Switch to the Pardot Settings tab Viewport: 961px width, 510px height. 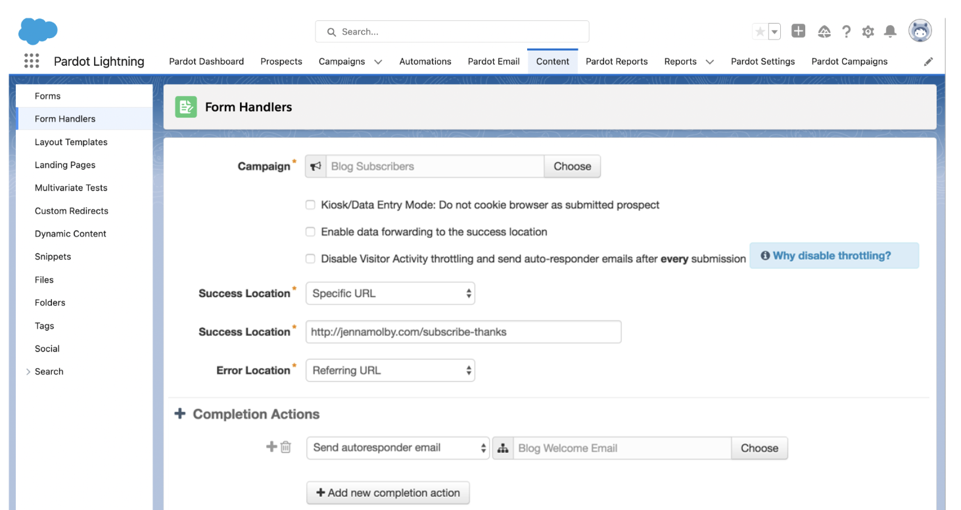pos(762,62)
